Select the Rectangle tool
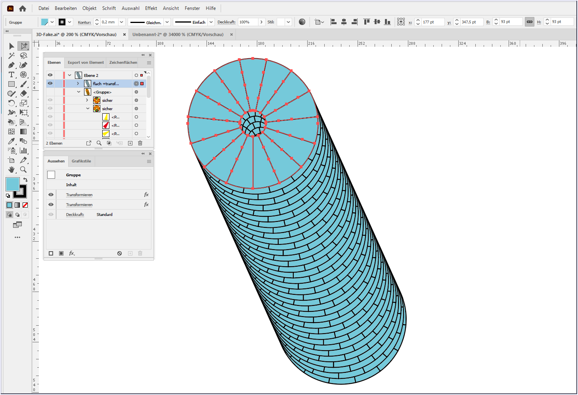Viewport: 578px width, 395px height. (11, 84)
